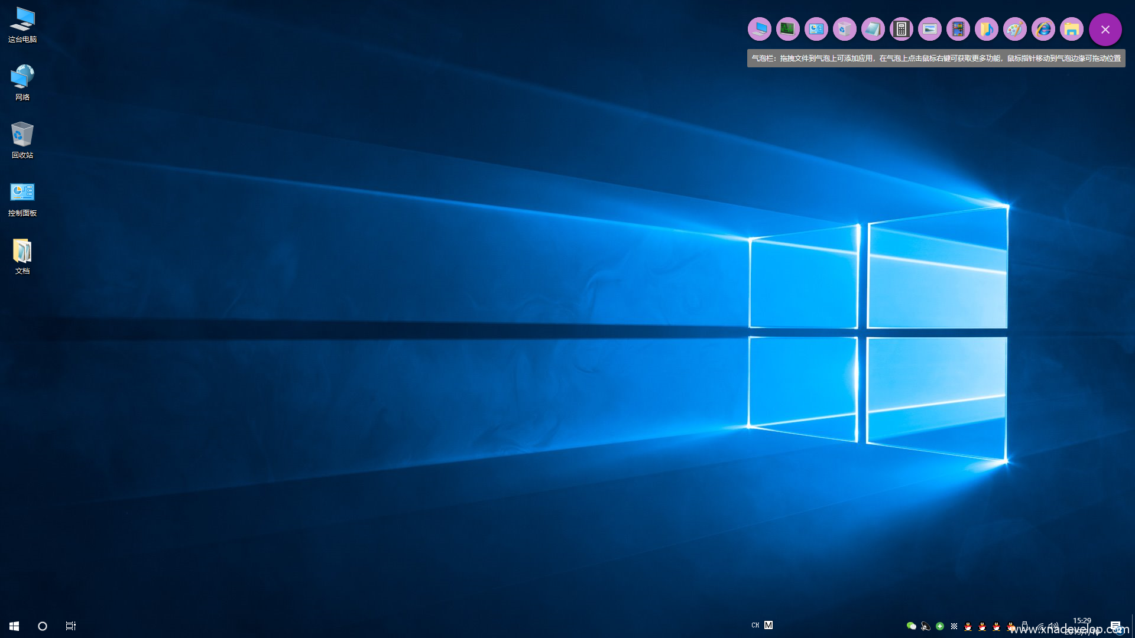
Task: Open File Explorer bubble icon
Action: pyautogui.click(x=1071, y=29)
